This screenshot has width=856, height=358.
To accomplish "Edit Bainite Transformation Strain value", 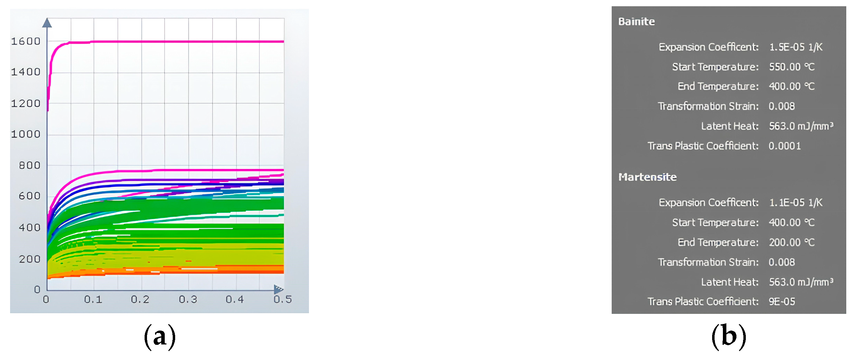I will point(781,106).
